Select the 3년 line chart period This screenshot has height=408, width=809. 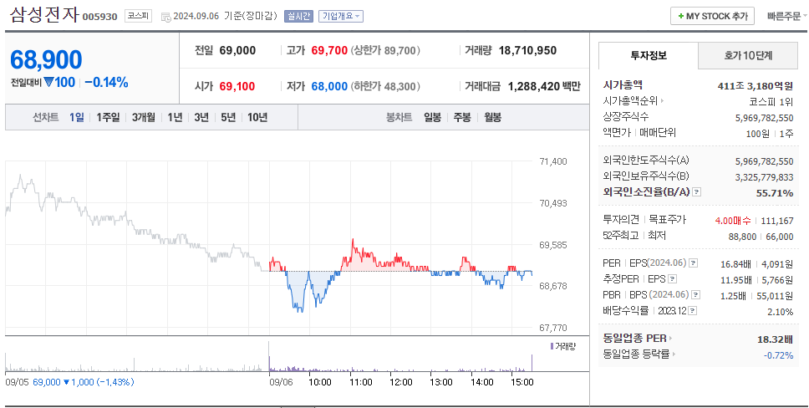(x=201, y=117)
